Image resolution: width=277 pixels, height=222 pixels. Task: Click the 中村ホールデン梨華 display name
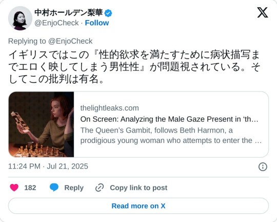[69, 13]
